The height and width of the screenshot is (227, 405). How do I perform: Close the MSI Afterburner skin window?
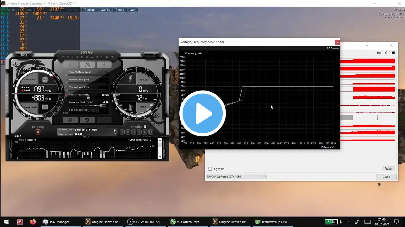pos(154,55)
